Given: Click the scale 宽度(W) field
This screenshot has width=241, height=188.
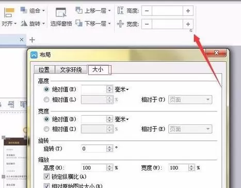Looking at the screenshot, I should 179,167.
